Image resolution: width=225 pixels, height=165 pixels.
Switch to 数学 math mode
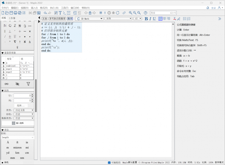click(x=70, y=19)
